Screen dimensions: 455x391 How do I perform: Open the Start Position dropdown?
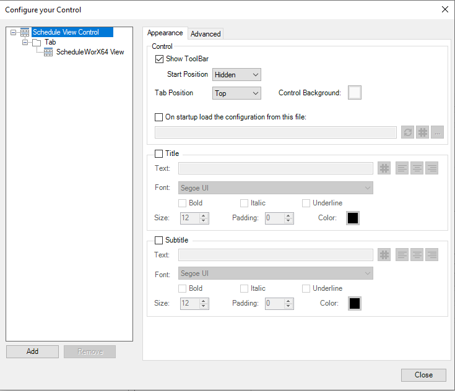[x=236, y=75]
